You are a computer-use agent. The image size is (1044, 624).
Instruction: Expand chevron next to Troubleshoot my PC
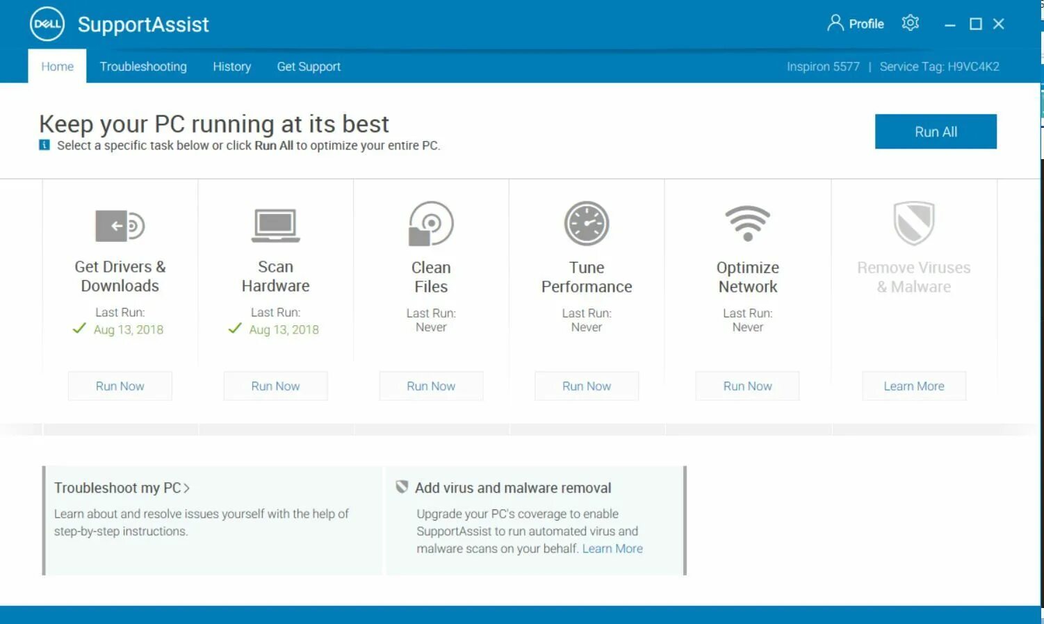click(x=186, y=488)
